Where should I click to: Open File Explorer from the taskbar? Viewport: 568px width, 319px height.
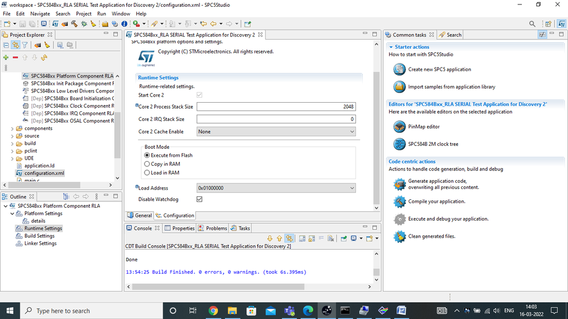tap(232, 310)
